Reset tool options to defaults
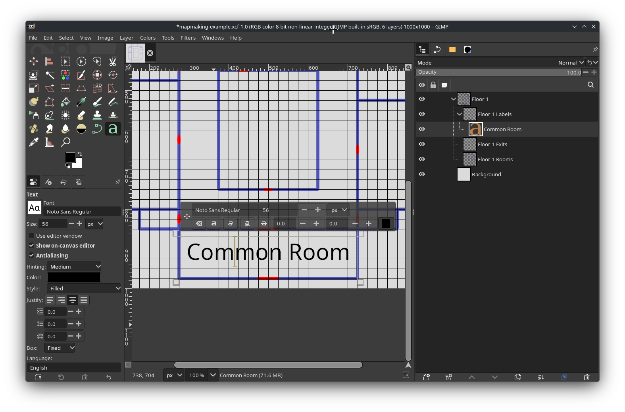This screenshot has width=625, height=412. (x=109, y=377)
